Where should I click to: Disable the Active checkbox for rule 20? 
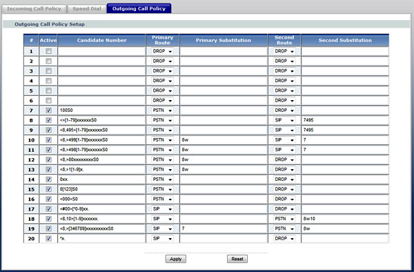click(x=48, y=238)
